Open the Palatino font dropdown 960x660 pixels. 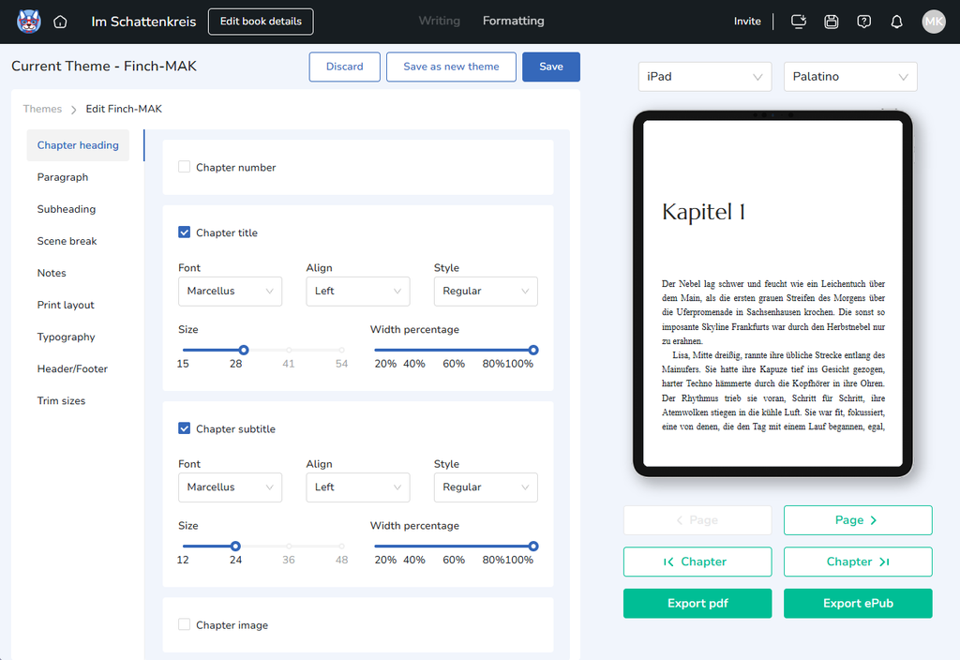[x=850, y=77]
